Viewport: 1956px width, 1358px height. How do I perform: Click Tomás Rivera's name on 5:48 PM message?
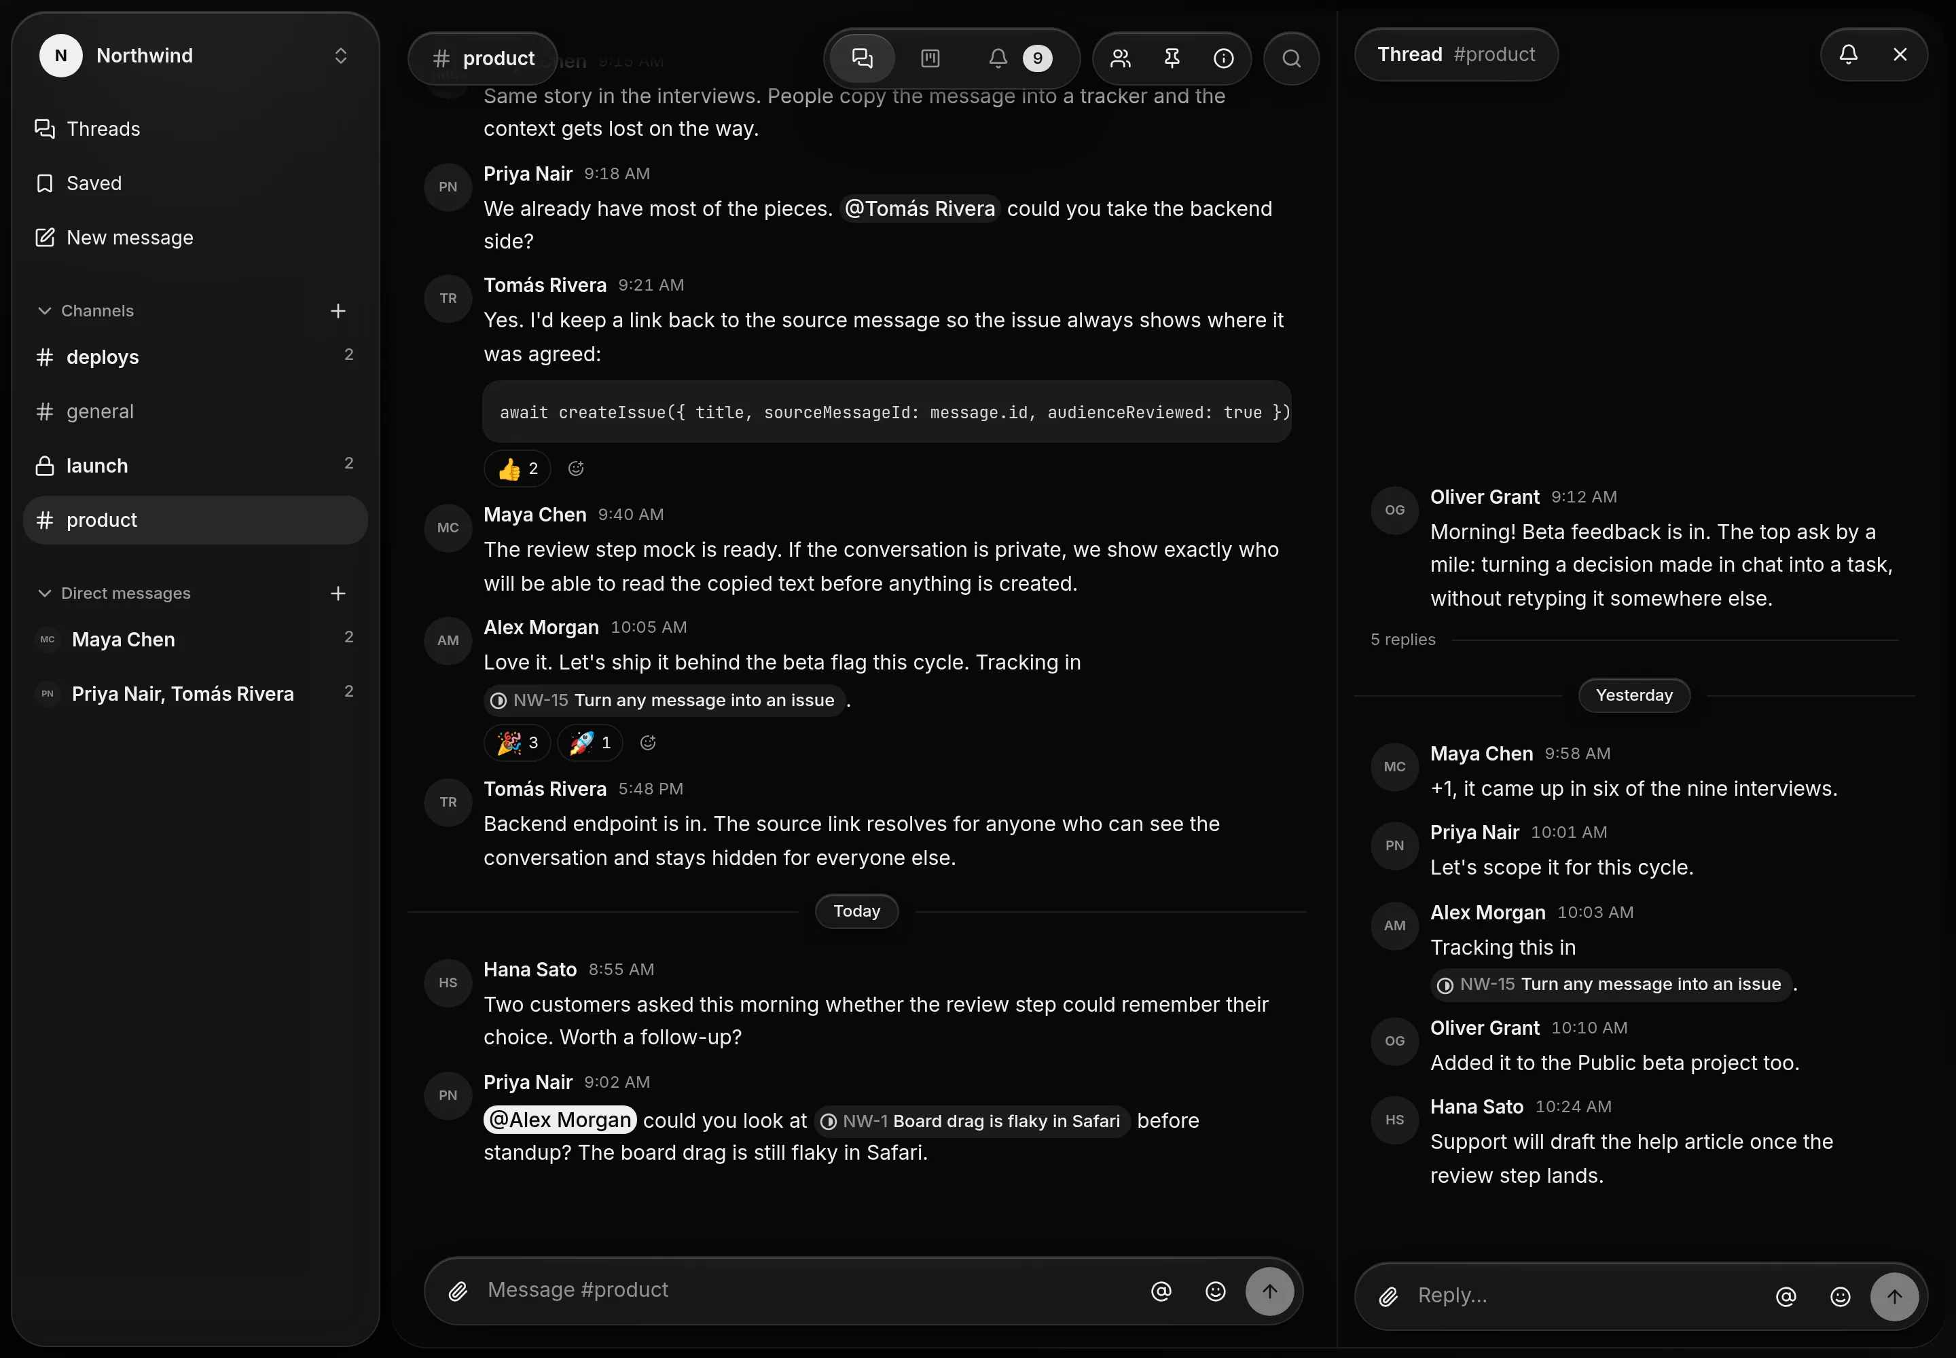point(545,789)
